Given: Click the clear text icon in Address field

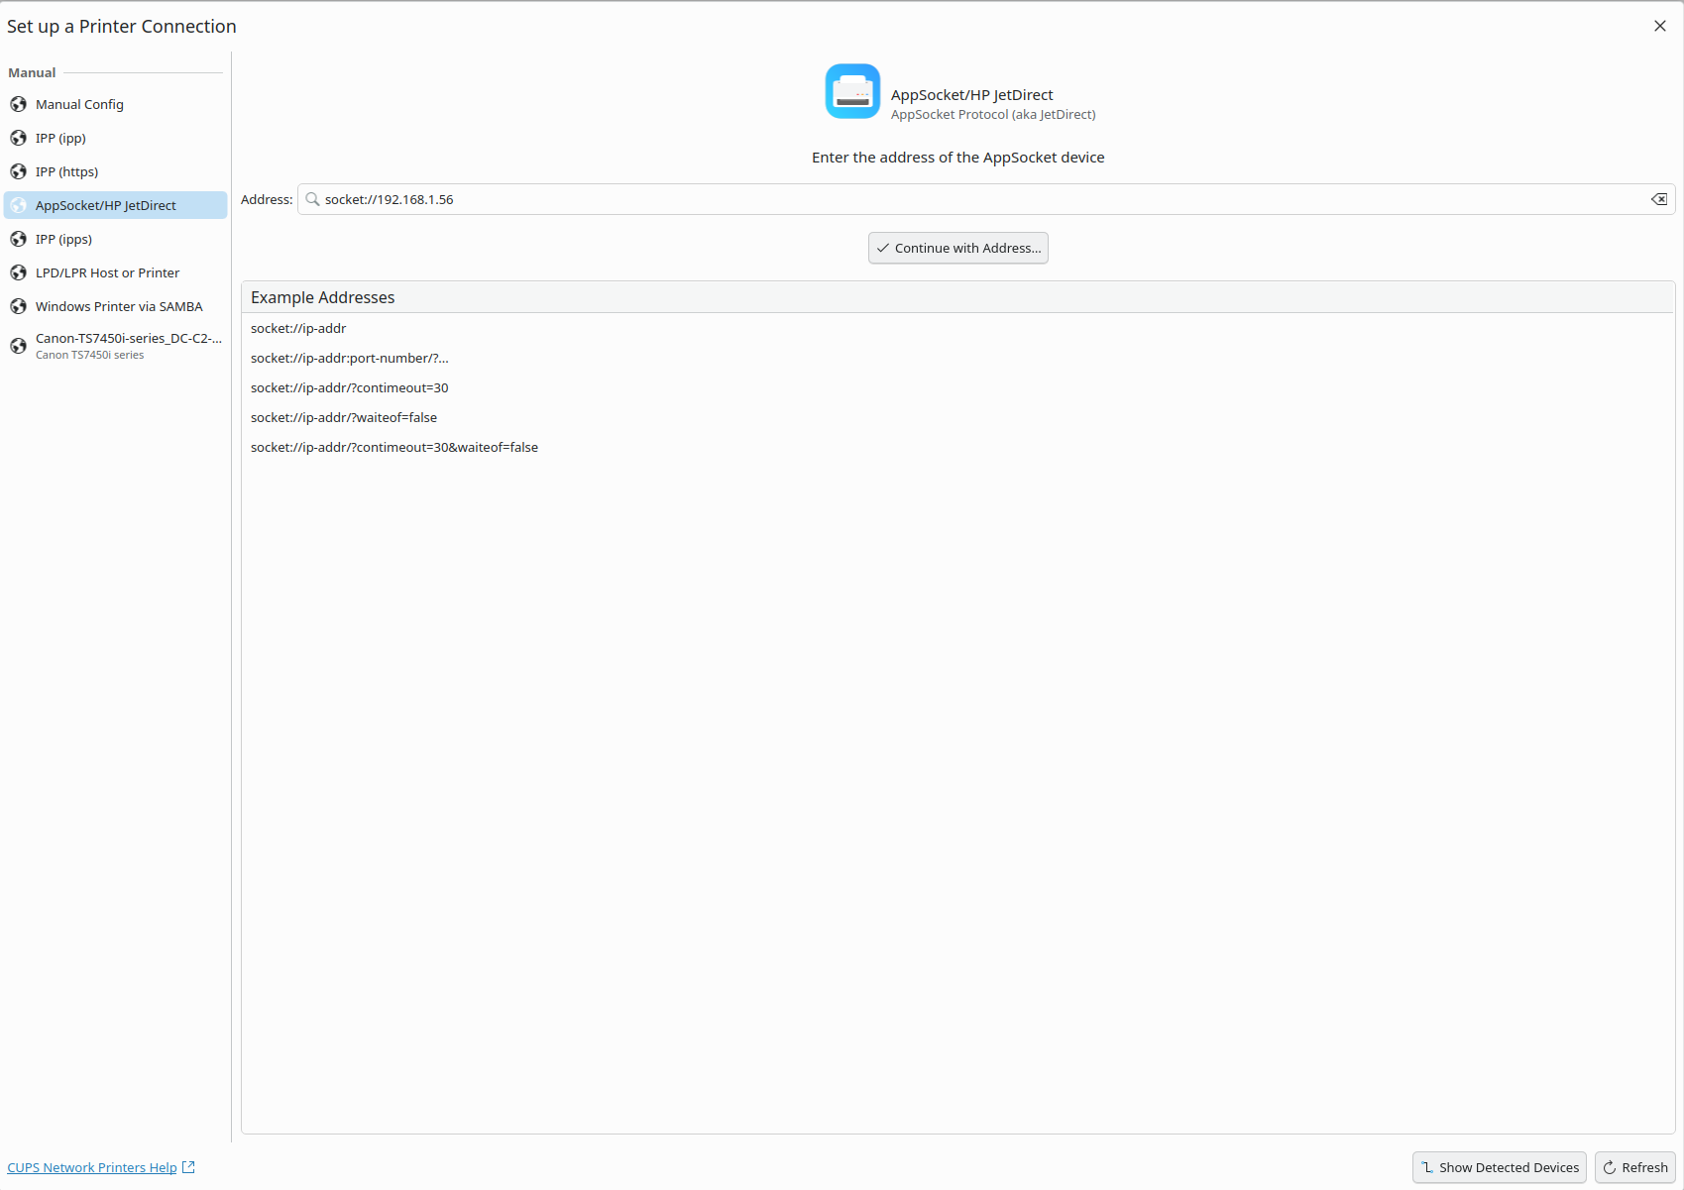Looking at the screenshot, I should click(x=1658, y=199).
